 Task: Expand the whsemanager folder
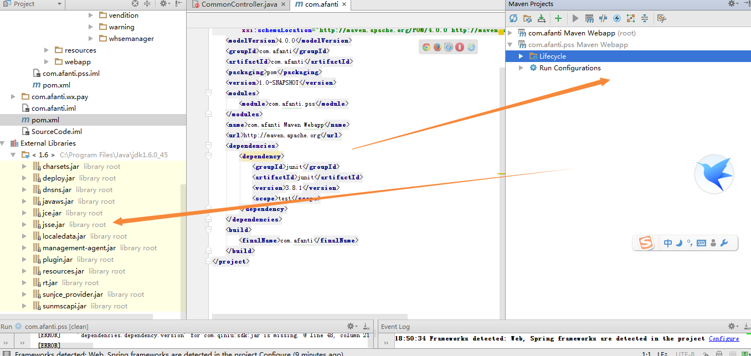[x=91, y=39]
